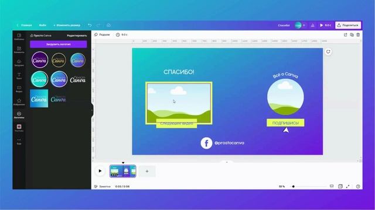Click the timeline collapse handle below the canvas

point(227,162)
